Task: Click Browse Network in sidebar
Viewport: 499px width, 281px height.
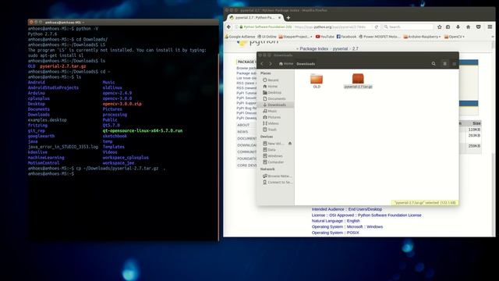Action: click(x=277, y=176)
